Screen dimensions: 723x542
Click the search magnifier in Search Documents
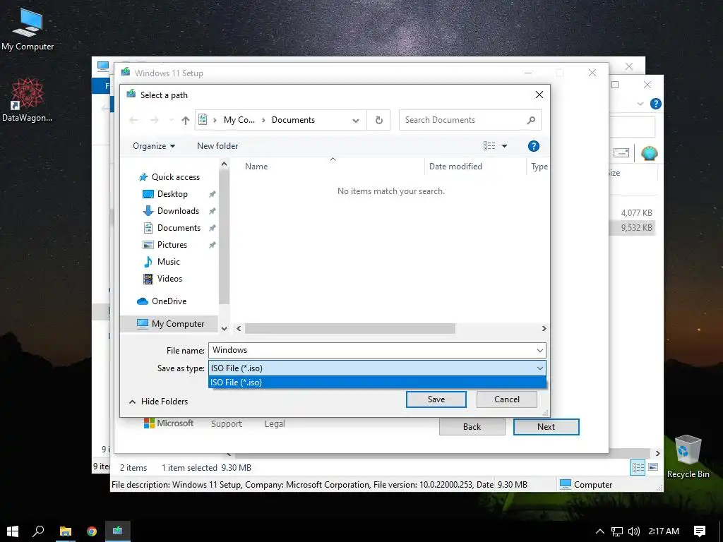click(531, 120)
